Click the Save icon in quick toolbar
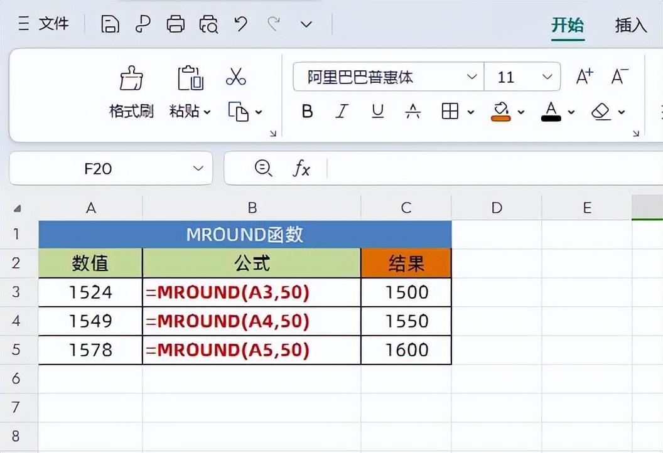This screenshot has height=453, width=663. pos(110,24)
